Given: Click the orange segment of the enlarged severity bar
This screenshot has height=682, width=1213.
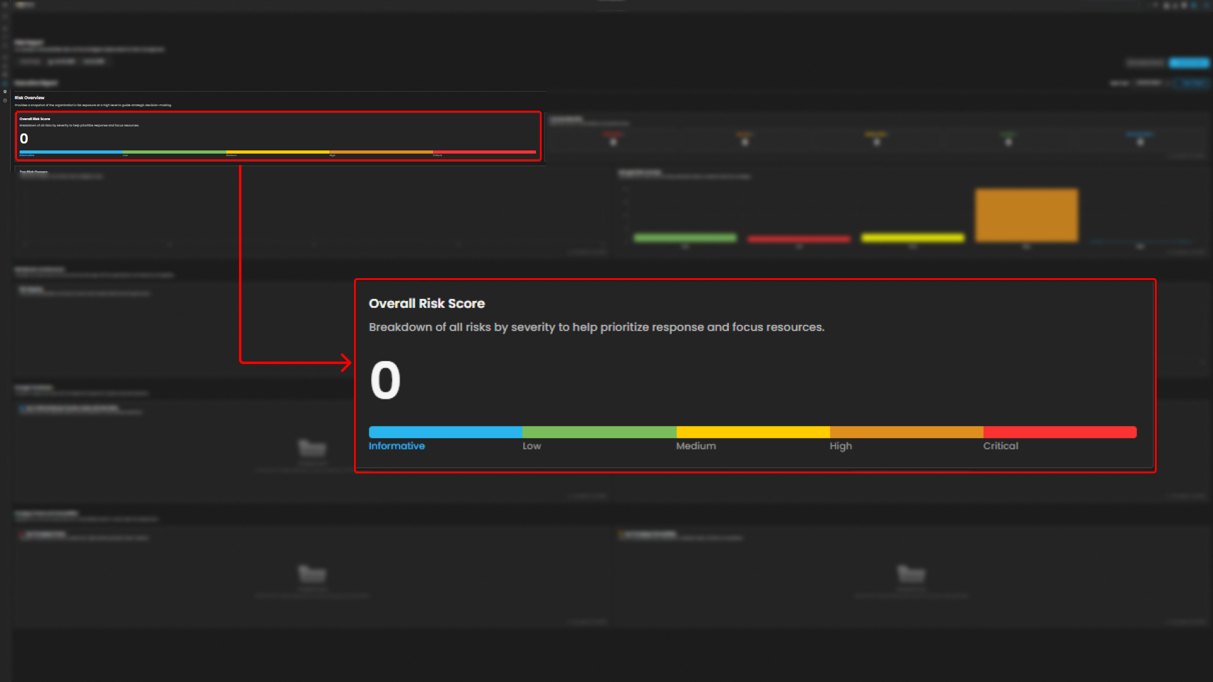Looking at the screenshot, I should tap(906, 432).
